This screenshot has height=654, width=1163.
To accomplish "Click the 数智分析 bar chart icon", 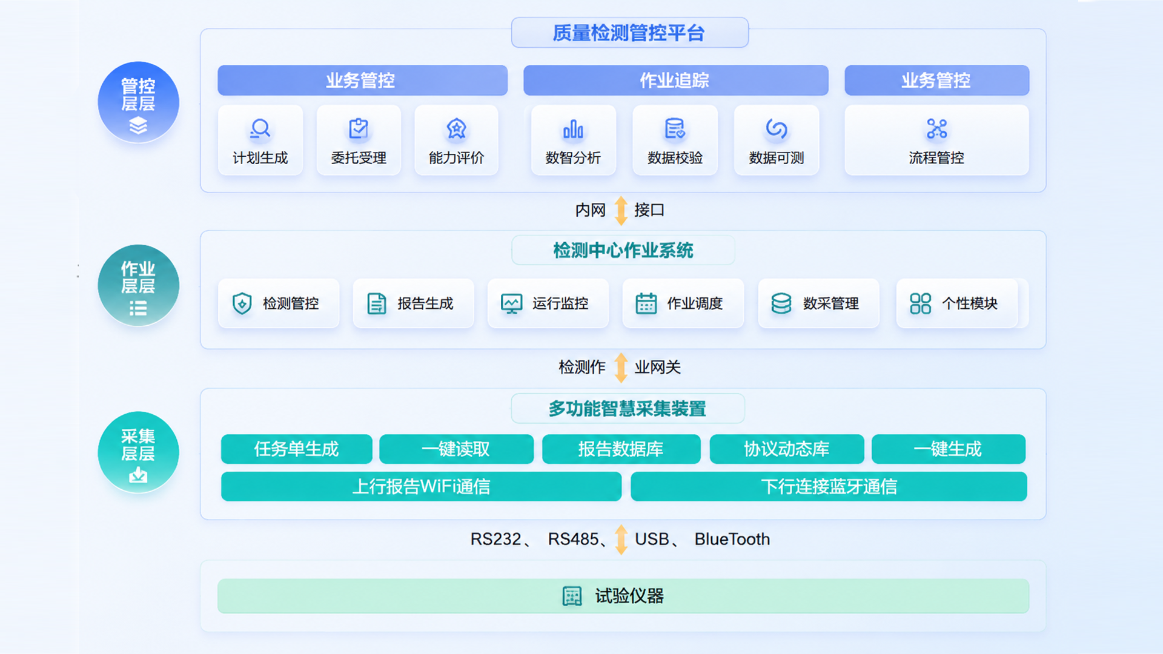I will (573, 128).
